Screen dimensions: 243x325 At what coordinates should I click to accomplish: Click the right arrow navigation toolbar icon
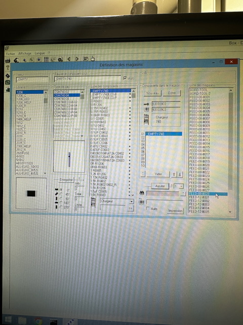point(76,59)
